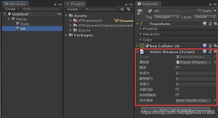Open Melee Weapon gear settings
This screenshot has width=218, height=118.
coord(215,51)
